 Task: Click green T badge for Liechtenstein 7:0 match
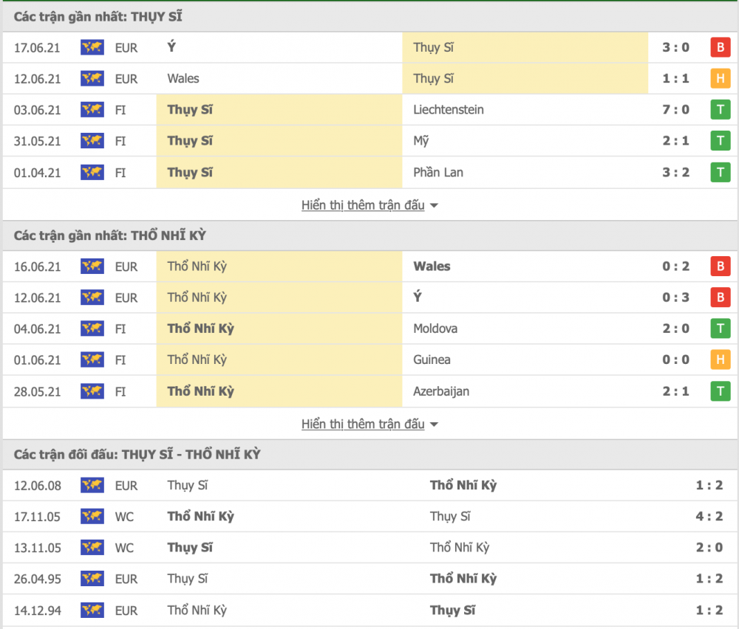(x=720, y=110)
